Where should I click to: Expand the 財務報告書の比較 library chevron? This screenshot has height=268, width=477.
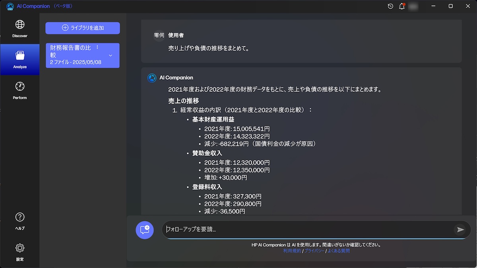click(111, 56)
